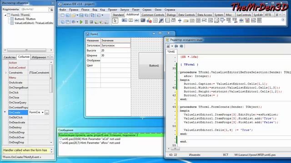Open the Проект menu
This screenshot has width=291, height=163.
pos(112,10)
